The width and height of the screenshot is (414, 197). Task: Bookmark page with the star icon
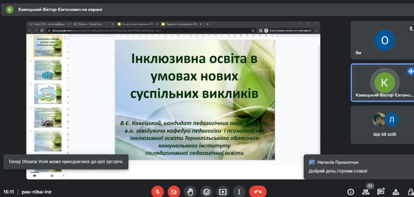click(x=253, y=31)
